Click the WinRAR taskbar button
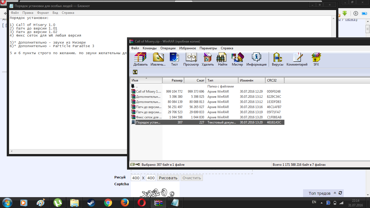This screenshot has height=208, width=370. 158,203
